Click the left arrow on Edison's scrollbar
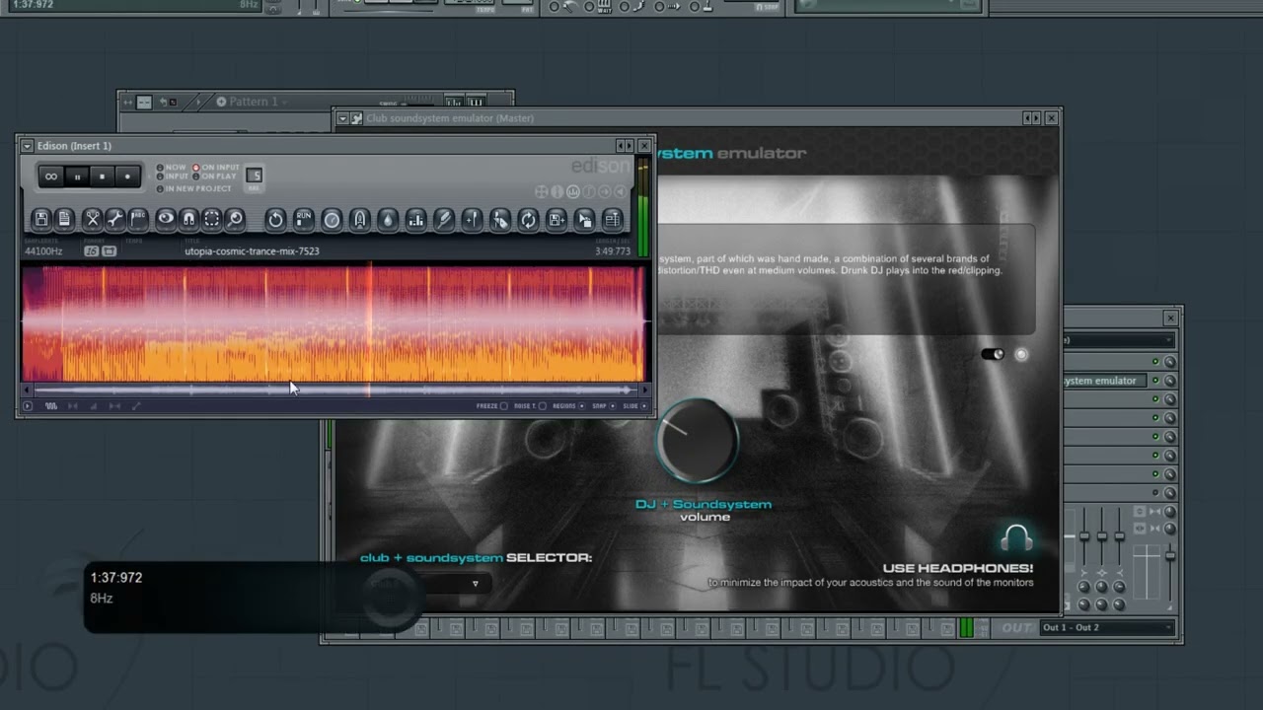This screenshot has width=1263, height=710. click(x=27, y=390)
